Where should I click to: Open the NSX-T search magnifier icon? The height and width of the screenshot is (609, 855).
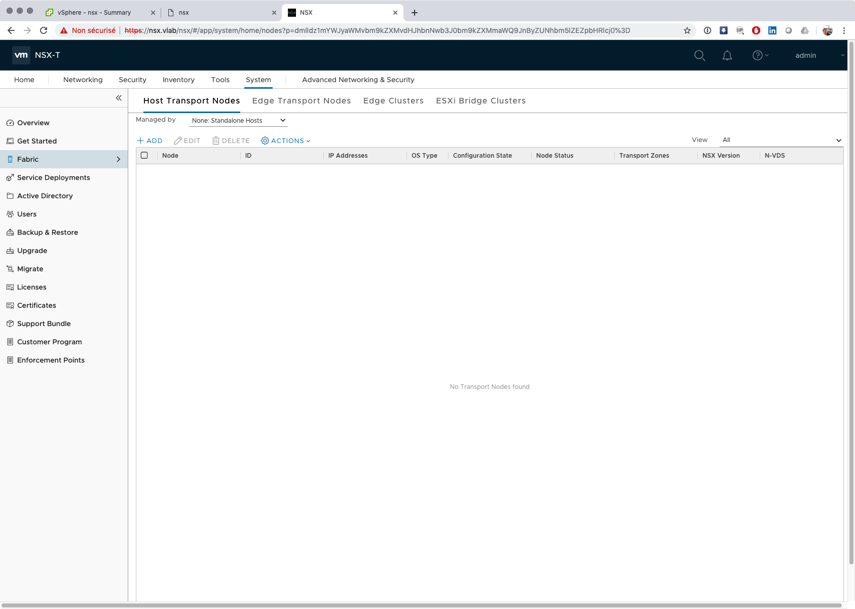[x=699, y=55]
